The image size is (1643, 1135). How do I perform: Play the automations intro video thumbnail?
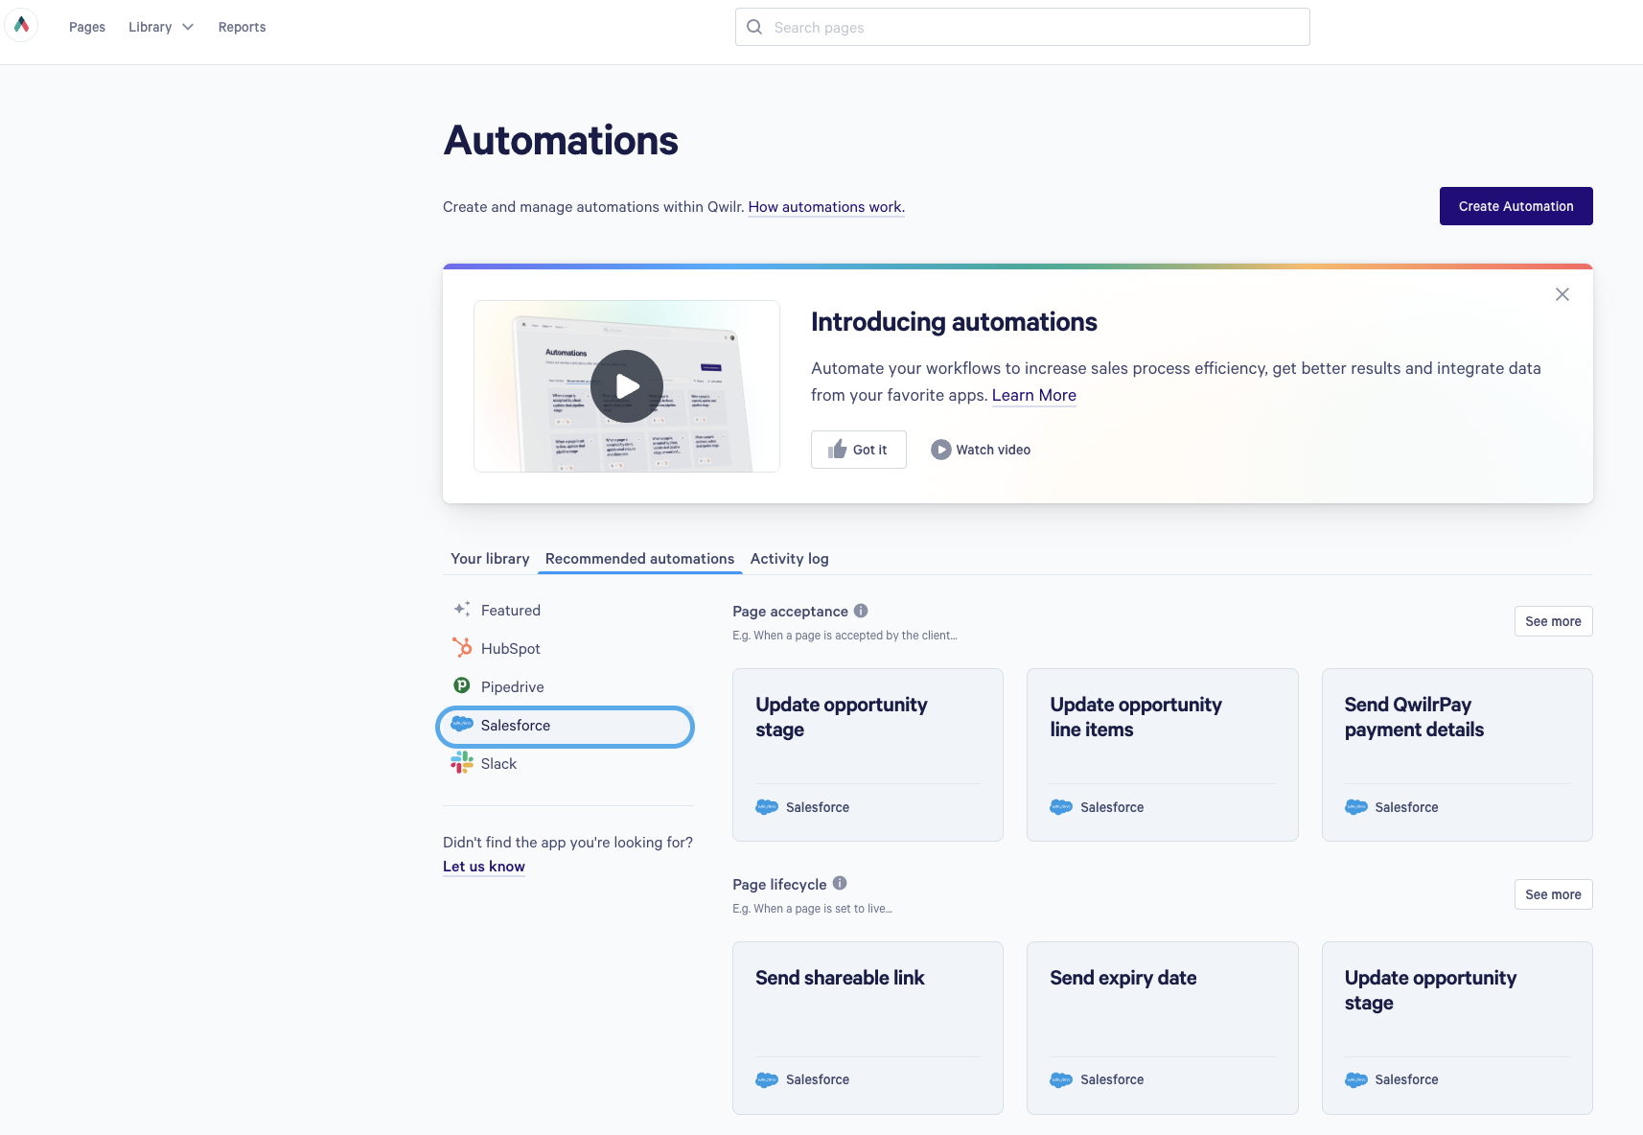pyautogui.click(x=627, y=386)
